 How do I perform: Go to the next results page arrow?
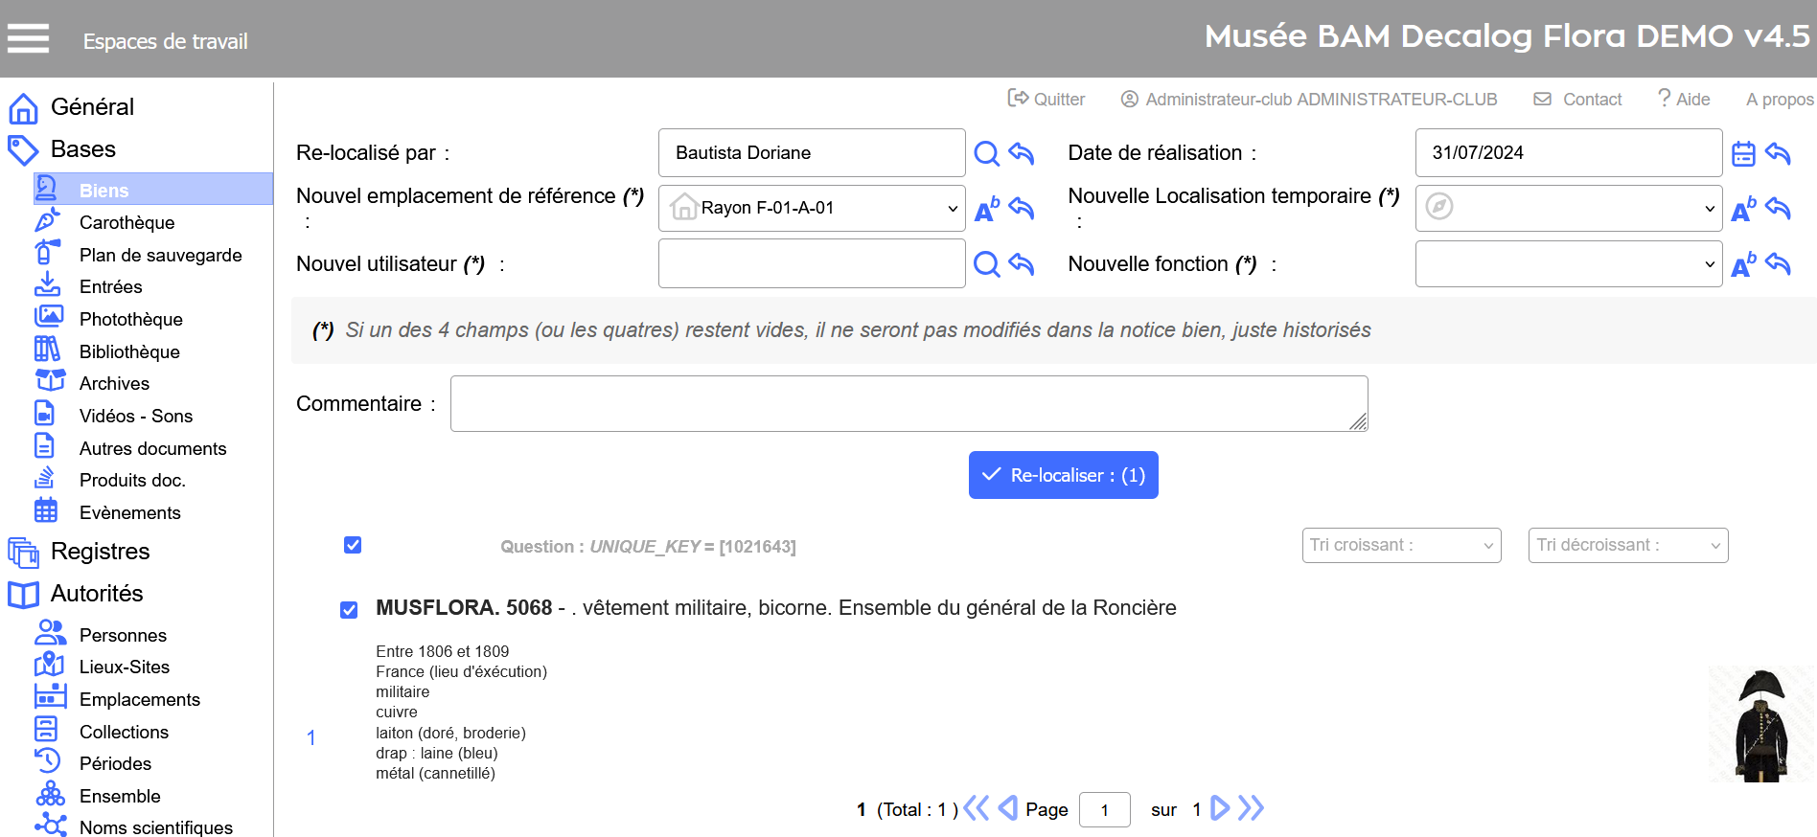coord(1219,808)
